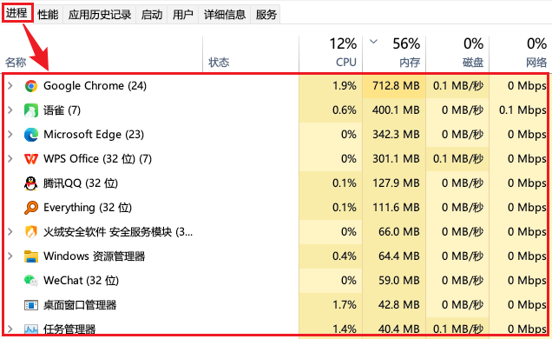Click the Google Chrome process icon
The height and width of the screenshot is (339, 552).
(31, 86)
